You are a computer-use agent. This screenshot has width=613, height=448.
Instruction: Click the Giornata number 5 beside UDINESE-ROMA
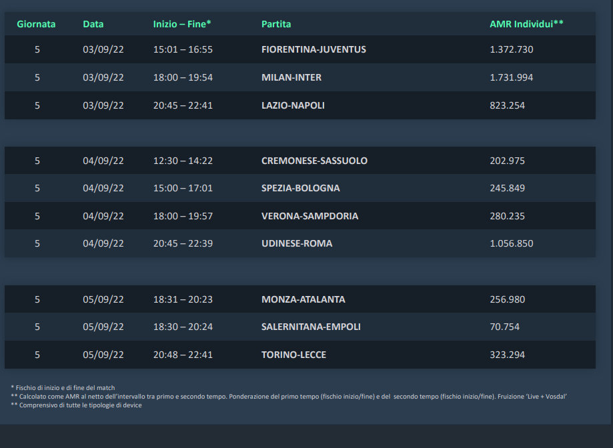37,243
